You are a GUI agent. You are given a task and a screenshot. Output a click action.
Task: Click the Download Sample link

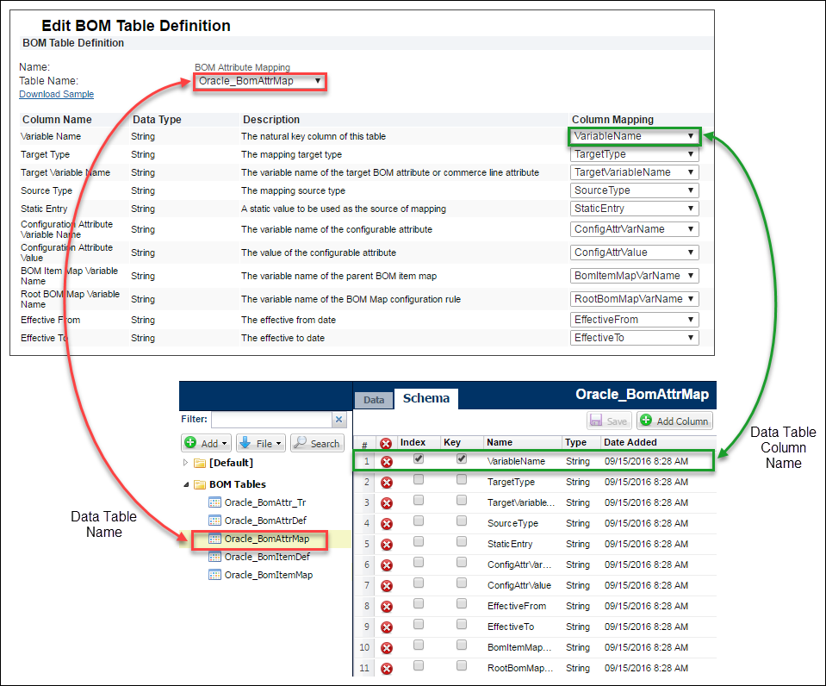[55, 94]
